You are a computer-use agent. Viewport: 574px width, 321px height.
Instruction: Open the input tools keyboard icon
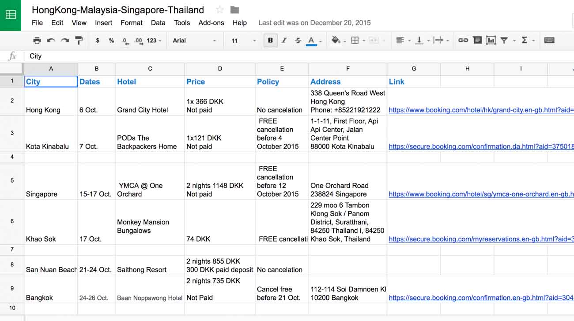pyautogui.click(x=549, y=41)
